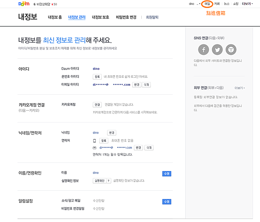
Task: Click 변경 button for 이메일 아이디
Action: point(136,85)
